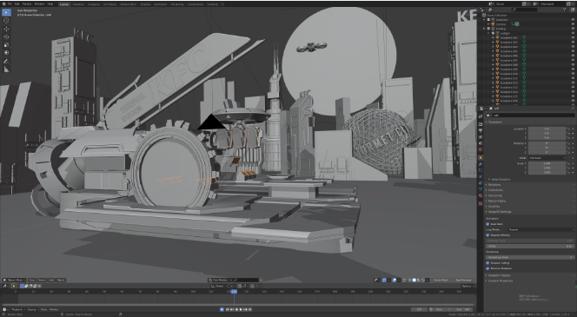Open the Object Constraints properties tab
577x317 pixels.
(x=481, y=182)
